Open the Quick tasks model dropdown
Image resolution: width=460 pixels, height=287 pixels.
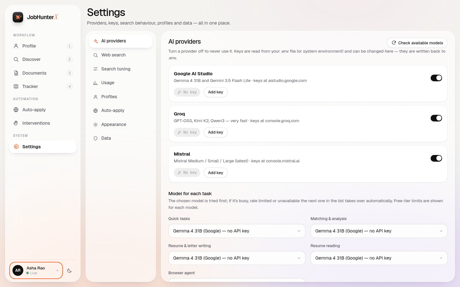pyautogui.click(x=237, y=231)
